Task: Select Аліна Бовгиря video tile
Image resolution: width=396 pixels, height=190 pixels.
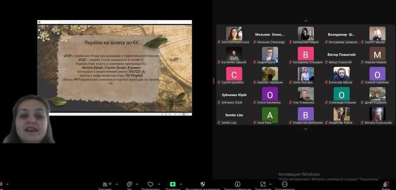Action: (x=305, y=75)
